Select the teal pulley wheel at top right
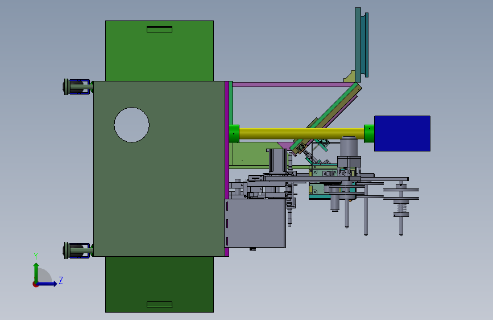Viewport: 493px width, 320px height. tap(362, 45)
